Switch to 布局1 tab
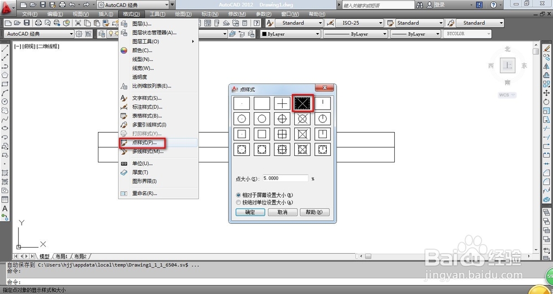Screen dimensions: 553x294 (x=62, y=256)
